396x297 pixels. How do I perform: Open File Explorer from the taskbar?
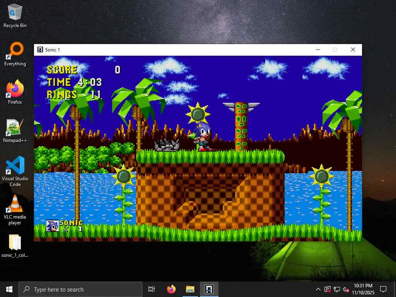[x=190, y=289]
